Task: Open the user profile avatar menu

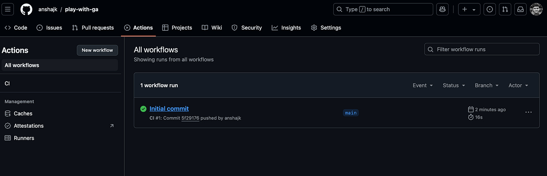Action: [x=536, y=9]
